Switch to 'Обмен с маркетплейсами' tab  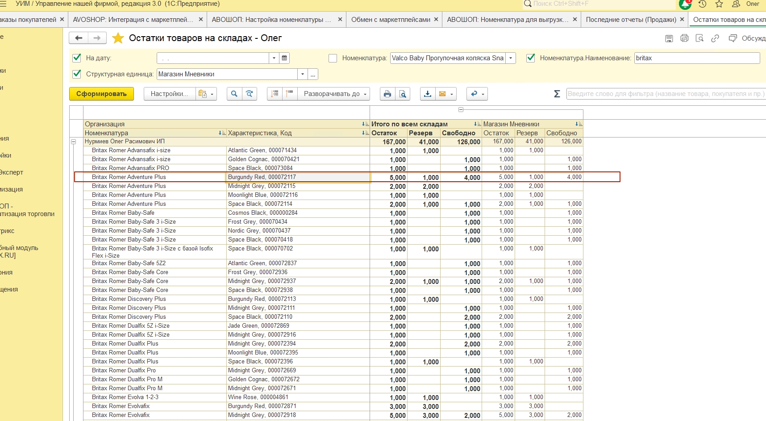(x=391, y=20)
